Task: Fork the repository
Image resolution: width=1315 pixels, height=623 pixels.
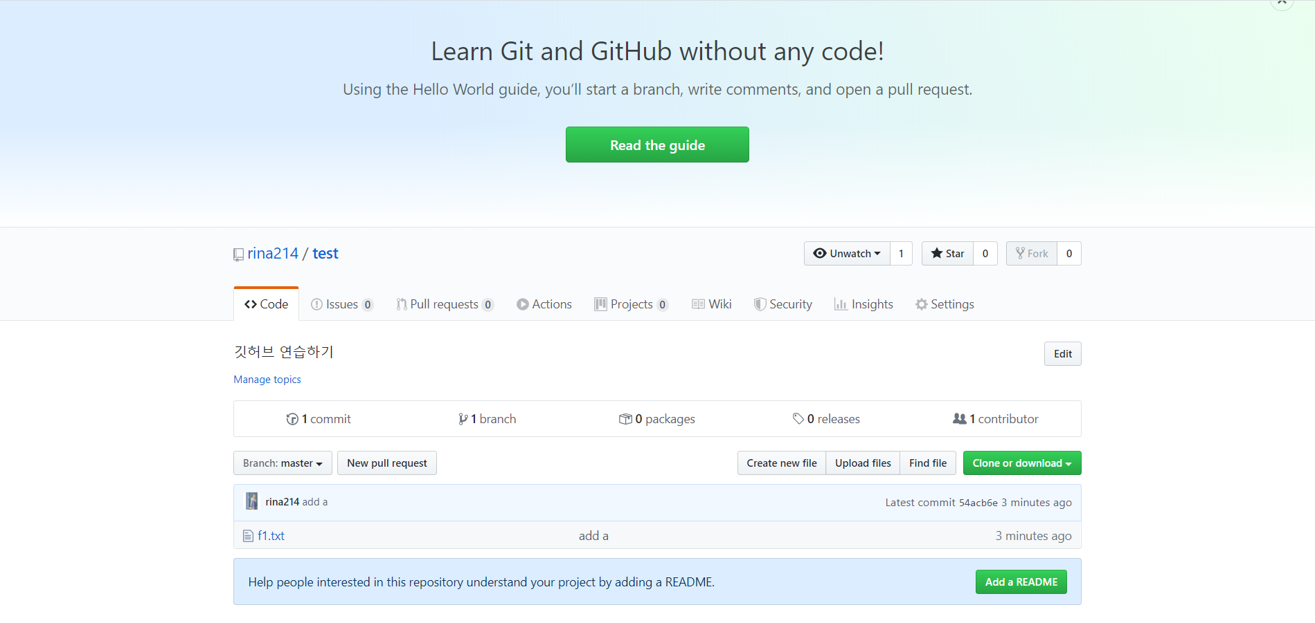Action: pos(1032,253)
